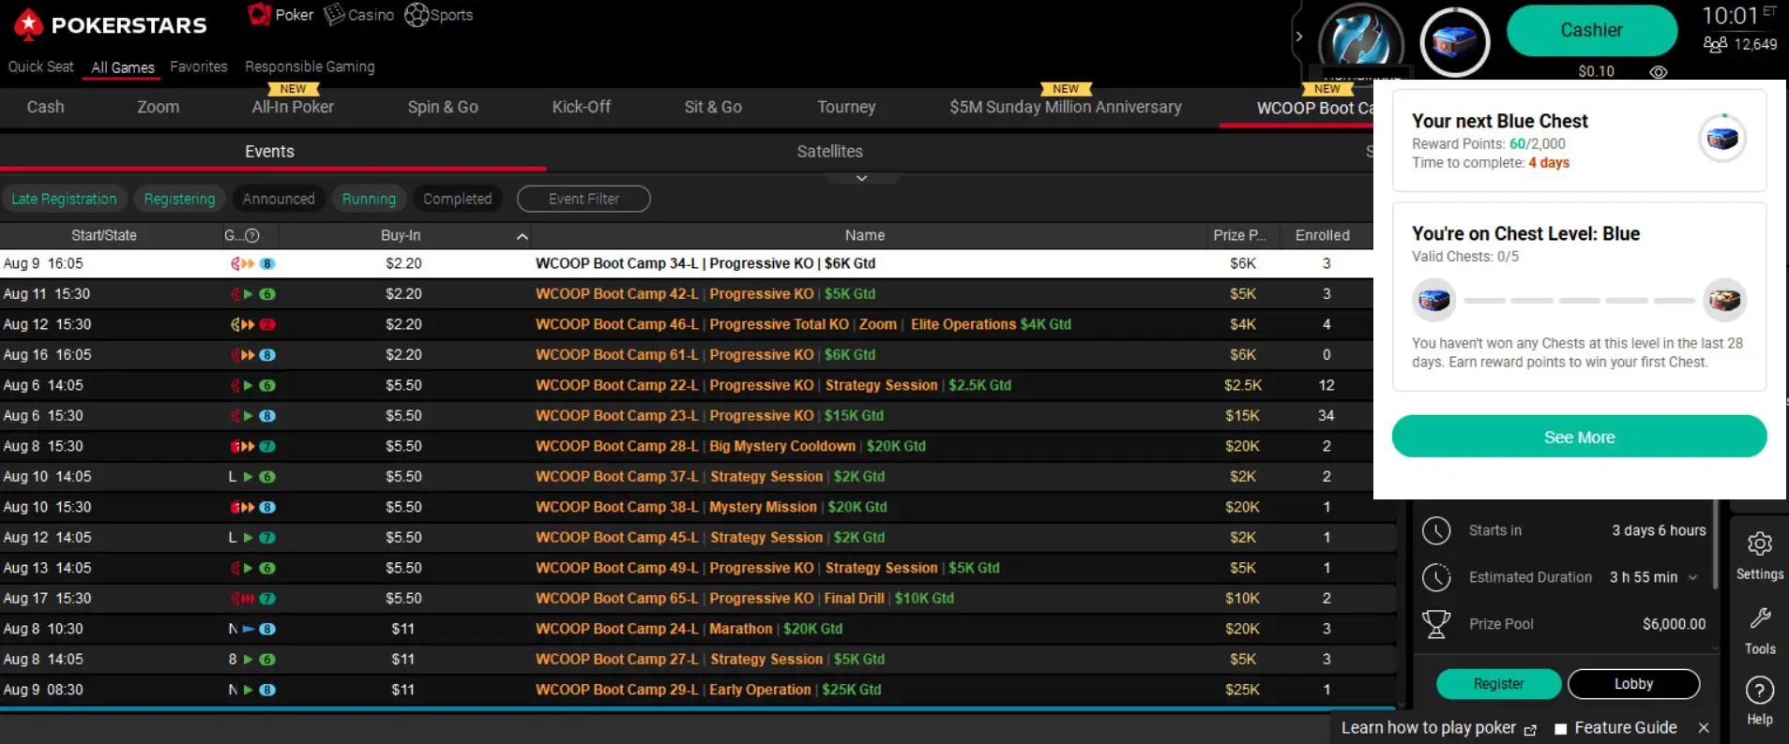Click the arrow chevron left of the avatar
The image size is (1789, 744).
(1299, 37)
